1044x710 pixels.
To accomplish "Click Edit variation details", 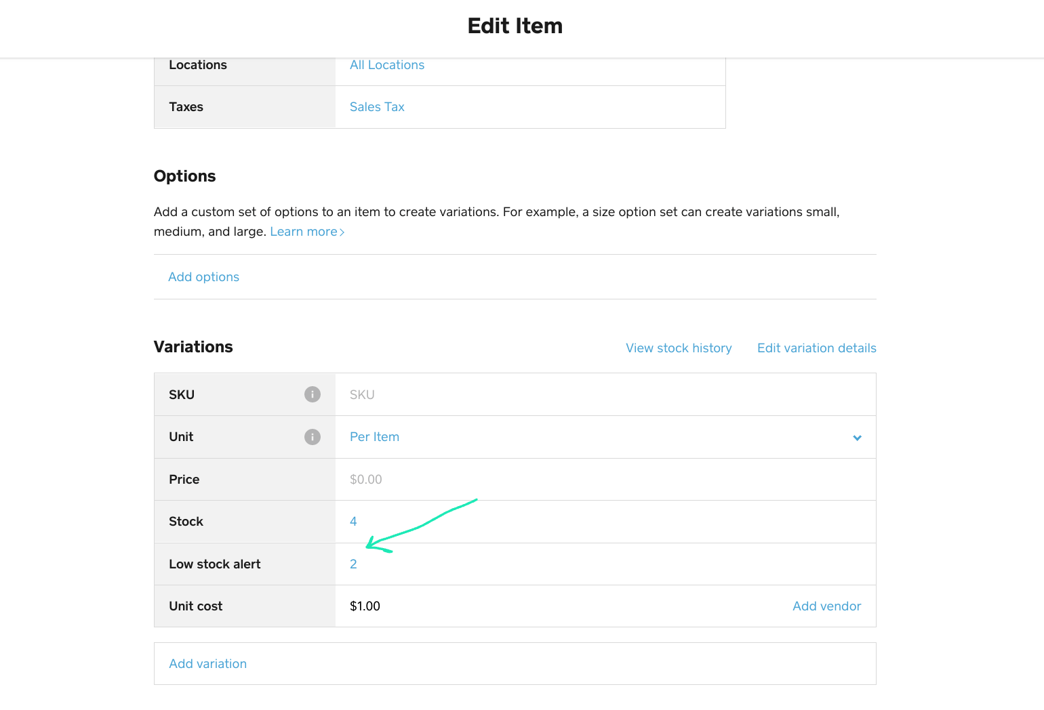I will click(816, 348).
